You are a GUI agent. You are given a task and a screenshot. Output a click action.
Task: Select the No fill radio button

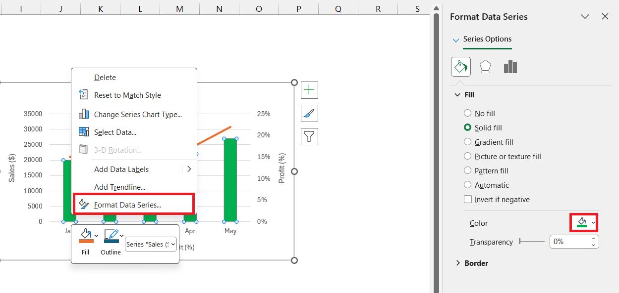coord(467,113)
